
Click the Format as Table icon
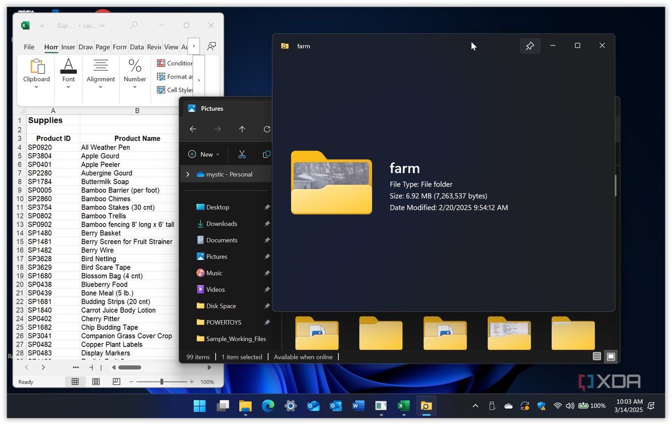coord(161,77)
